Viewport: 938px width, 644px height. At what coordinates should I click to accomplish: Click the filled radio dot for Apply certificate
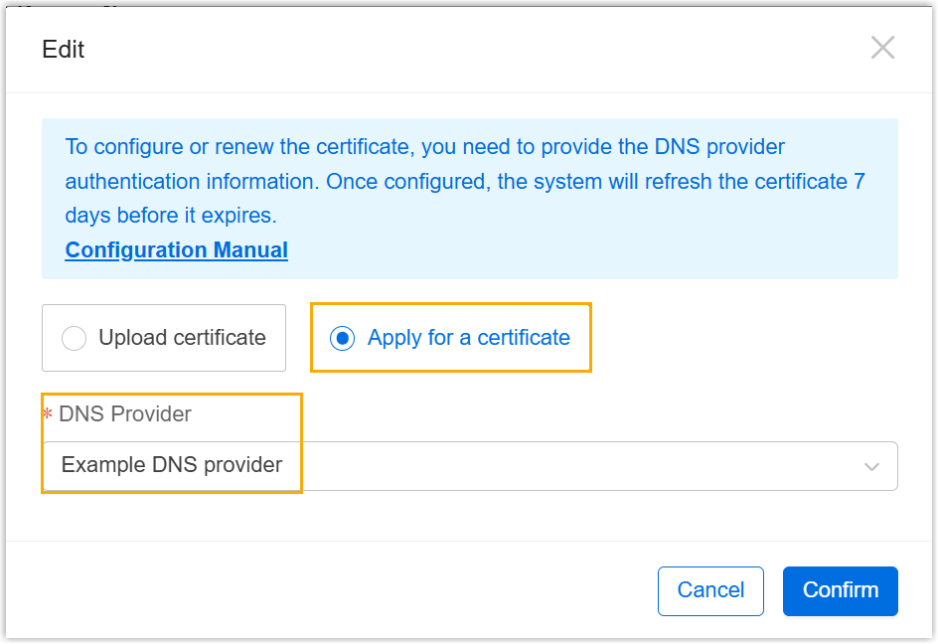point(342,339)
